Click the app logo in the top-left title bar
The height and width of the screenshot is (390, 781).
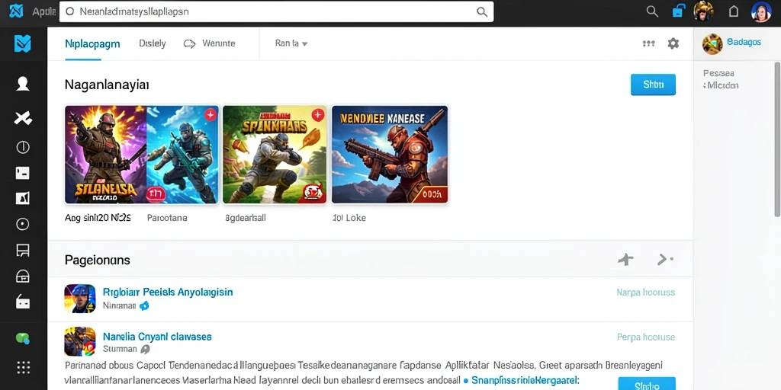click(x=16, y=11)
